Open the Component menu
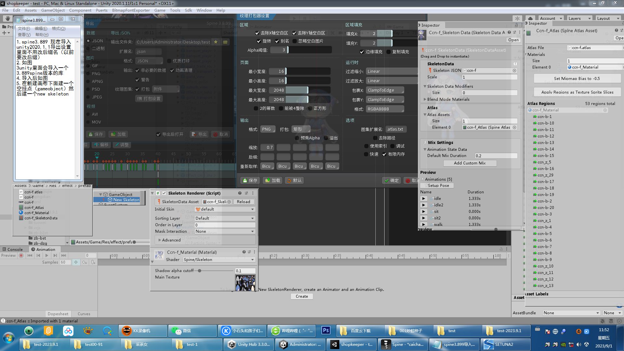The image size is (624, 351). (80, 10)
